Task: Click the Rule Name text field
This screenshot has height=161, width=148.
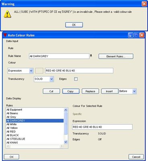Action: tap(59, 56)
